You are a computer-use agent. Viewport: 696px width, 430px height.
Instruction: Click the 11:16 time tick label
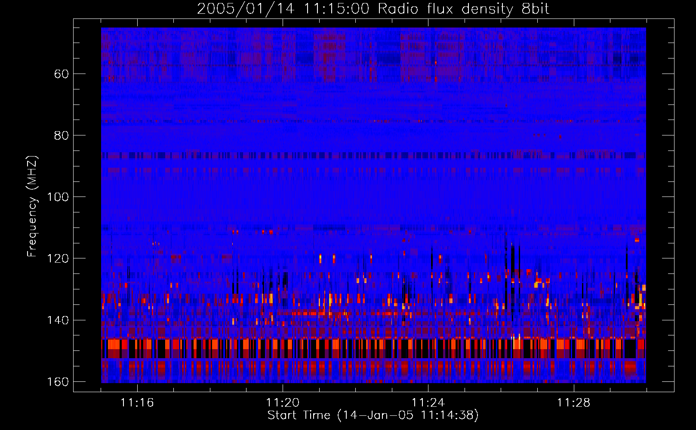click(x=137, y=403)
